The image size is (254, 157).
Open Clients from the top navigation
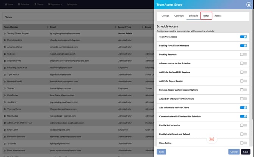tap(39, 5)
